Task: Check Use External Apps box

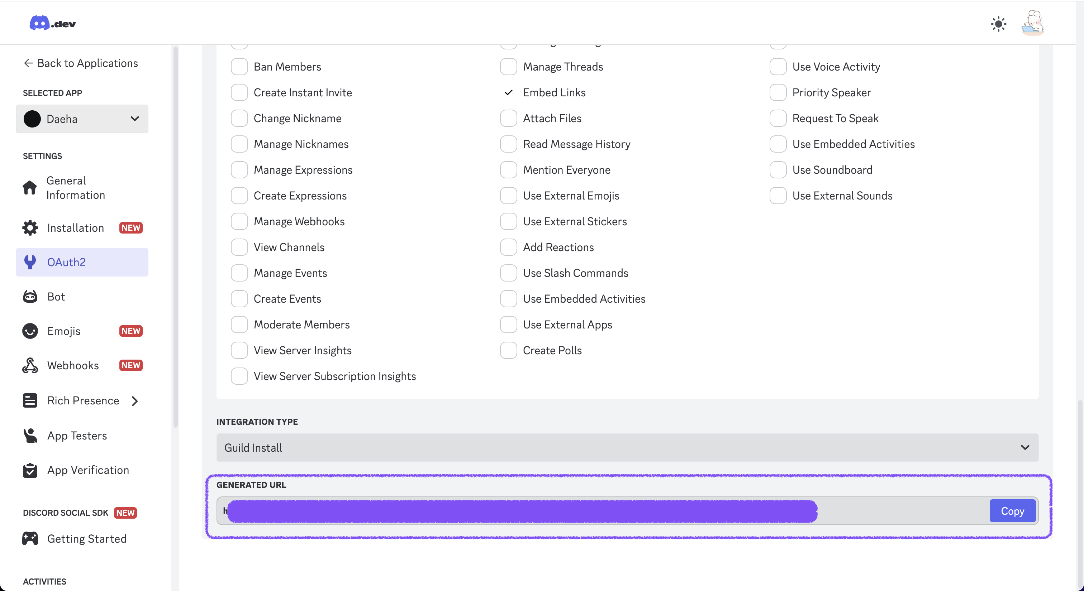Action: tap(508, 325)
